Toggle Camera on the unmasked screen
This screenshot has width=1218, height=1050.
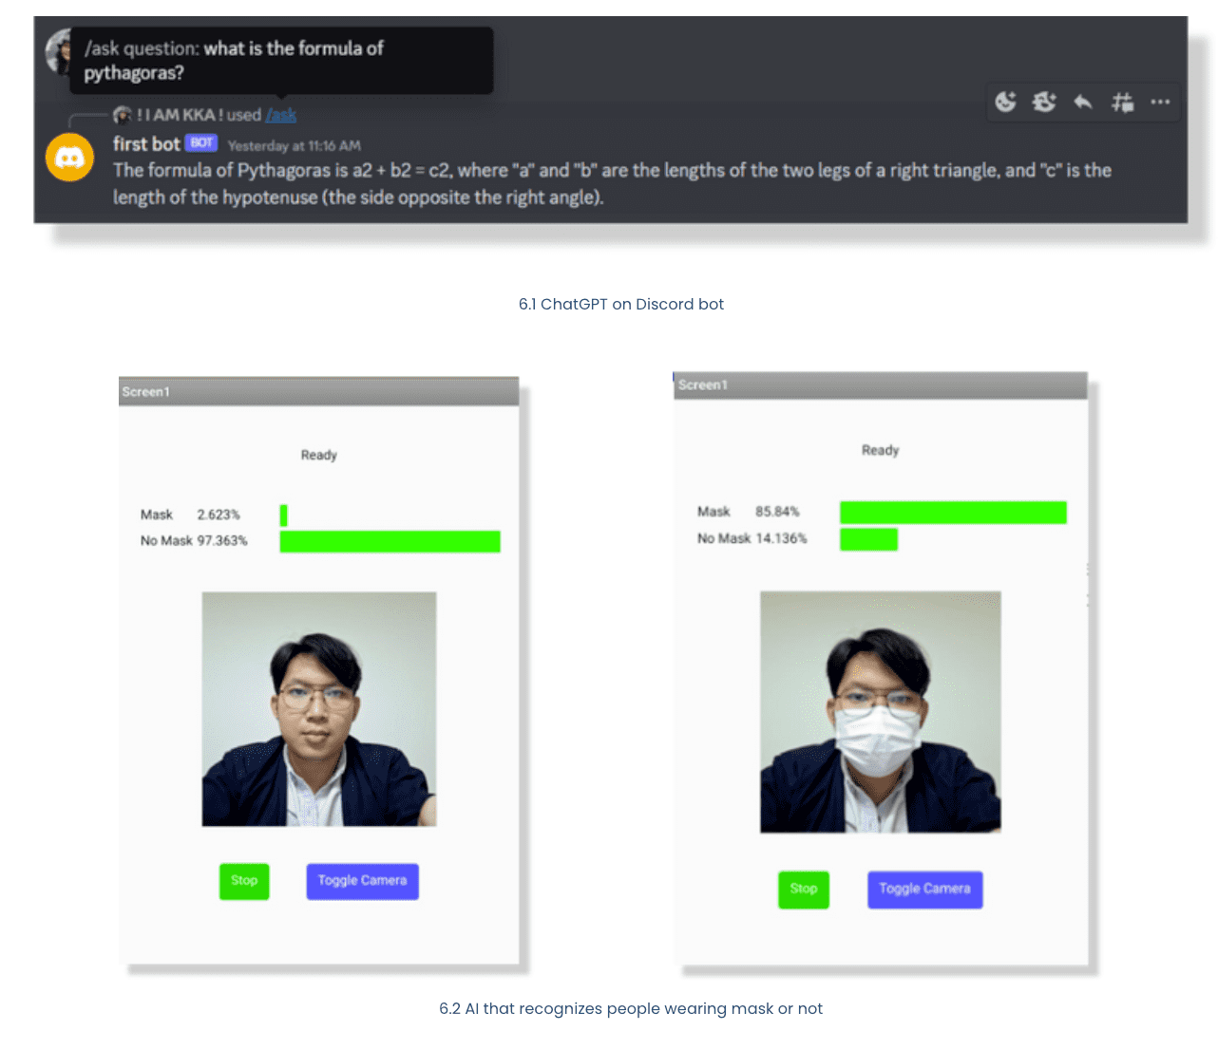point(362,881)
